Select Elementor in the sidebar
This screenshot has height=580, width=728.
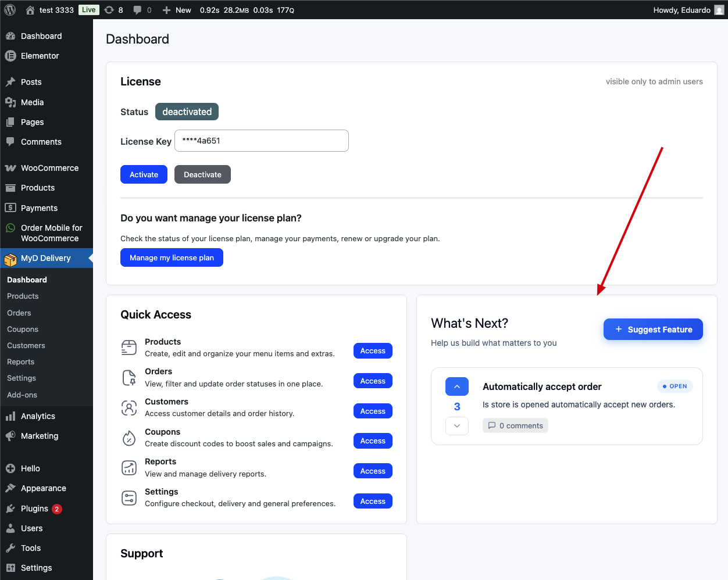pyautogui.click(x=38, y=56)
